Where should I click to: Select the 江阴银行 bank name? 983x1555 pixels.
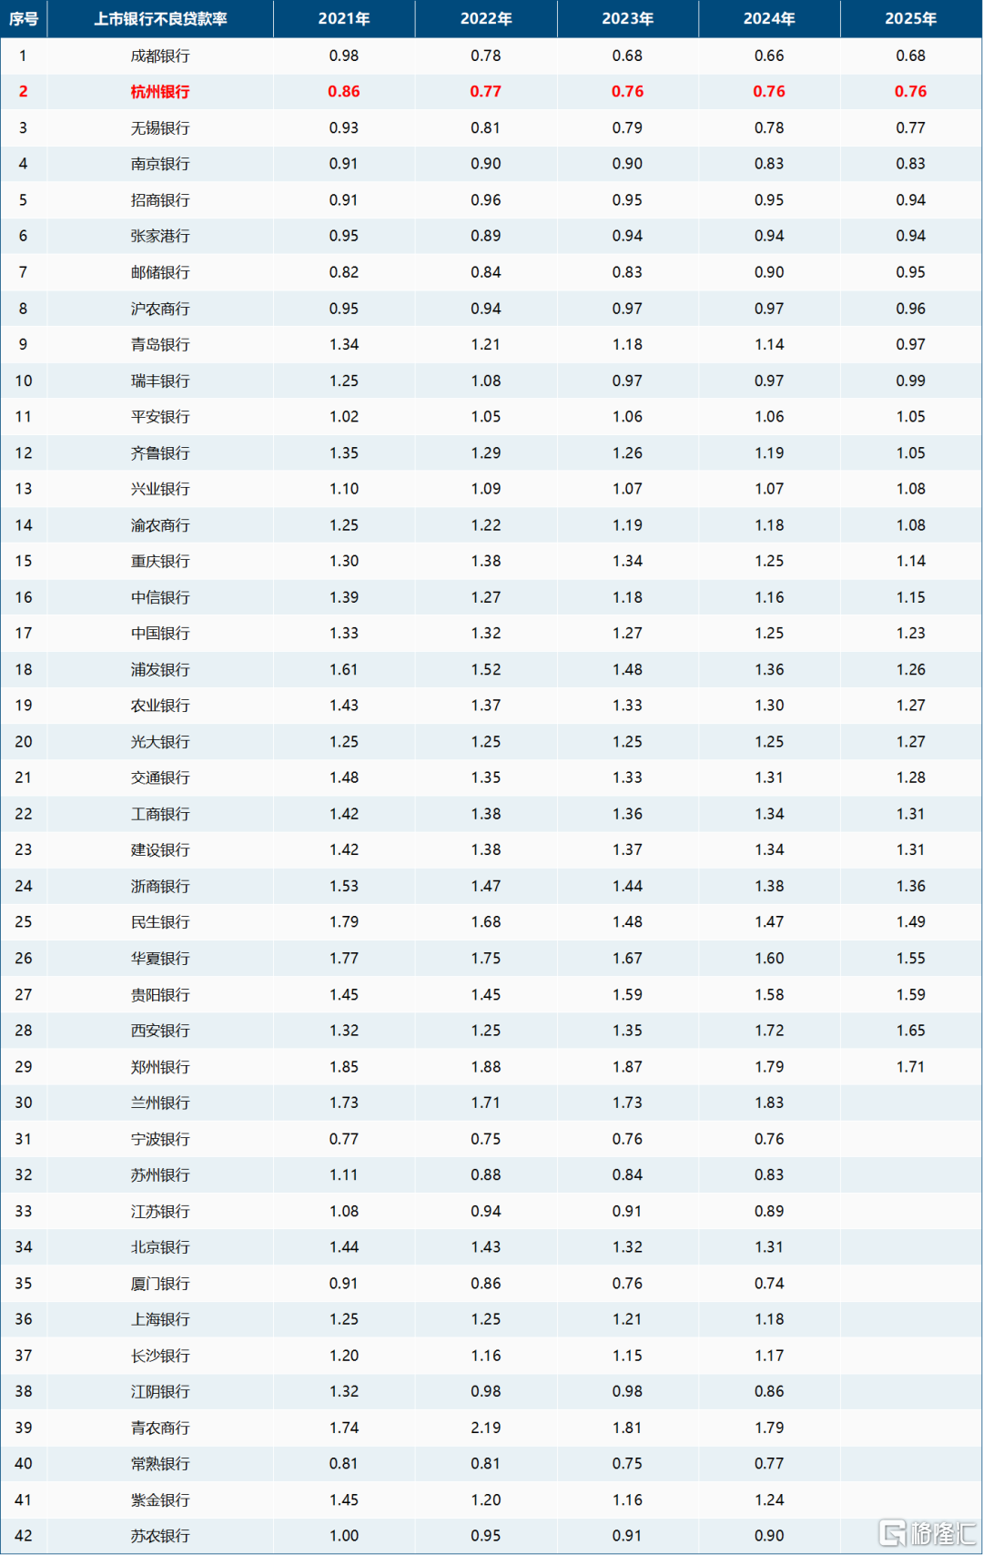pyautogui.click(x=160, y=1392)
